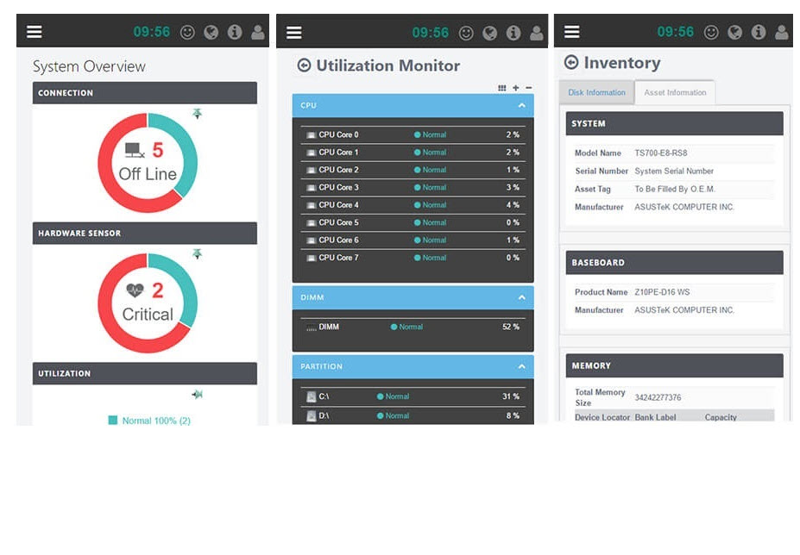Toggle pin on Hardware Sensor widget

pyautogui.click(x=197, y=253)
